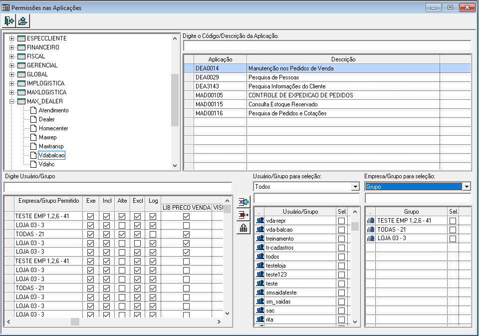Screen dimensions: 479x336
Task: Click the company icon beside LOJA 03 - 3 group
Action: [371, 238]
